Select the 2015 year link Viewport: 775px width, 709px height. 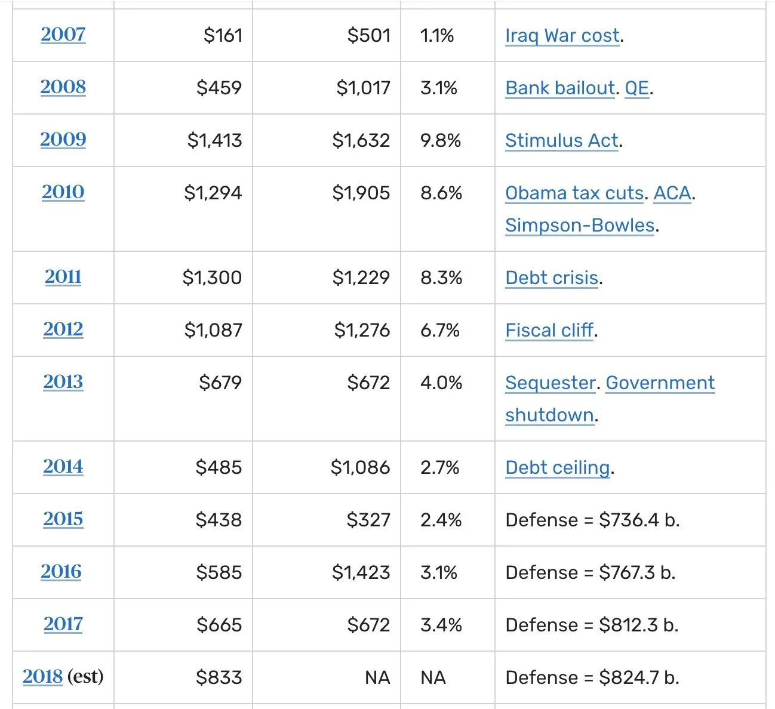(63, 519)
